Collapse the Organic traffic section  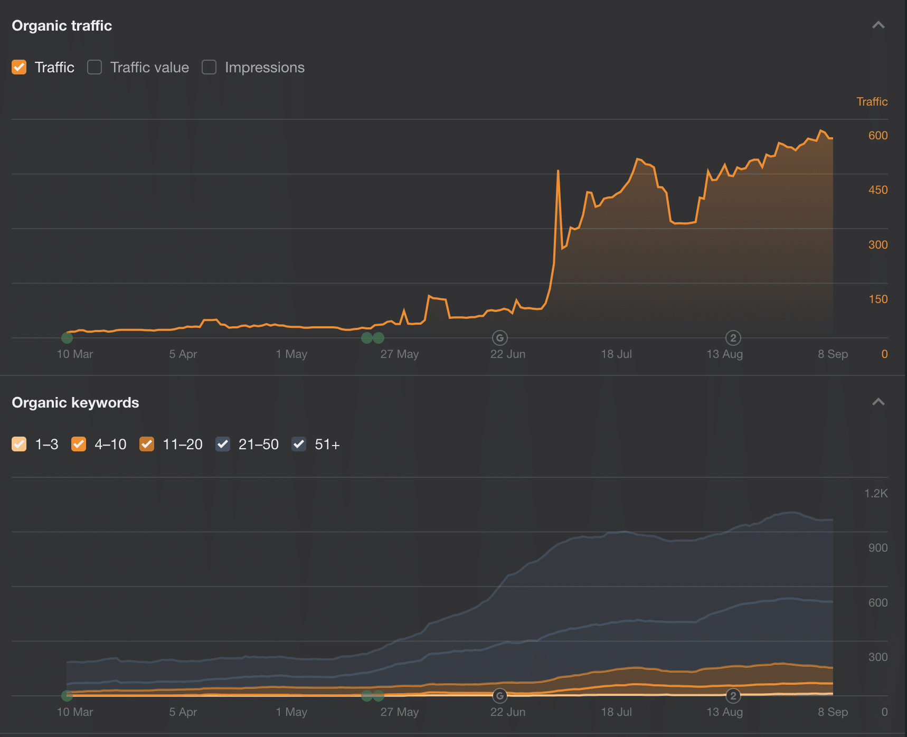click(878, 25)
